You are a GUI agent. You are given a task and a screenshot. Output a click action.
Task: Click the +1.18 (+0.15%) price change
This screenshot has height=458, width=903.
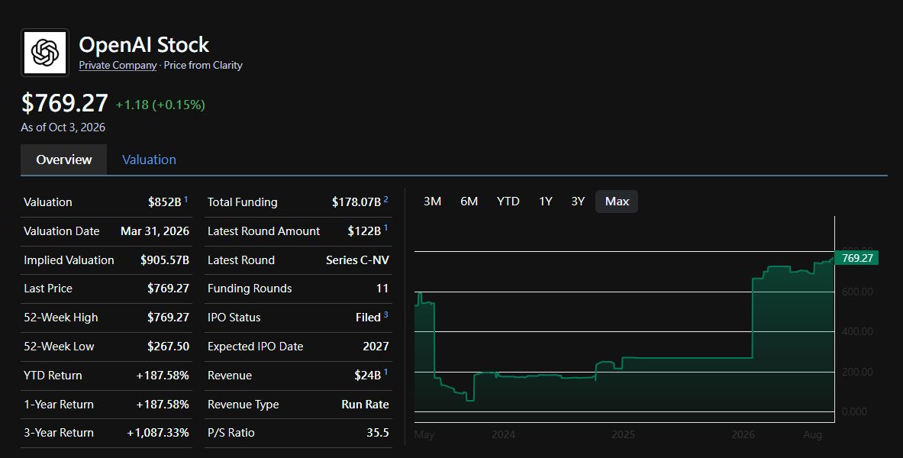coord(160,105)
